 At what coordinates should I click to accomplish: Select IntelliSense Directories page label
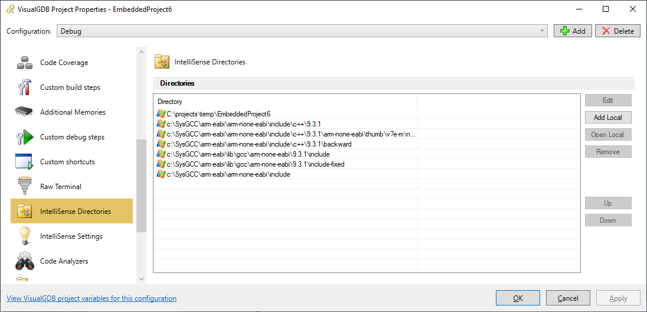[x=76, y=212]
